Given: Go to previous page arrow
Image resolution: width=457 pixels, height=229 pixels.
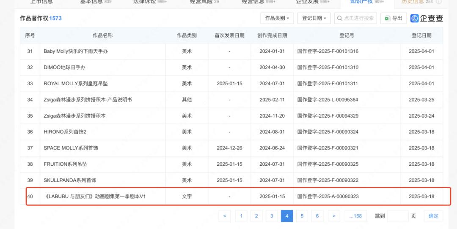Looking at the screenshot, I should click(224, 216).
